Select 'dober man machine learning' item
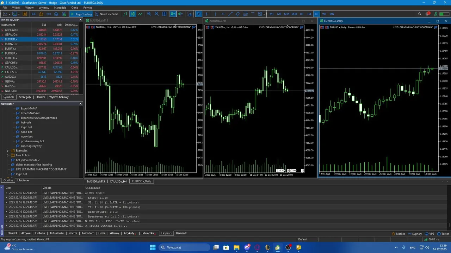 [x=33, y=164]
